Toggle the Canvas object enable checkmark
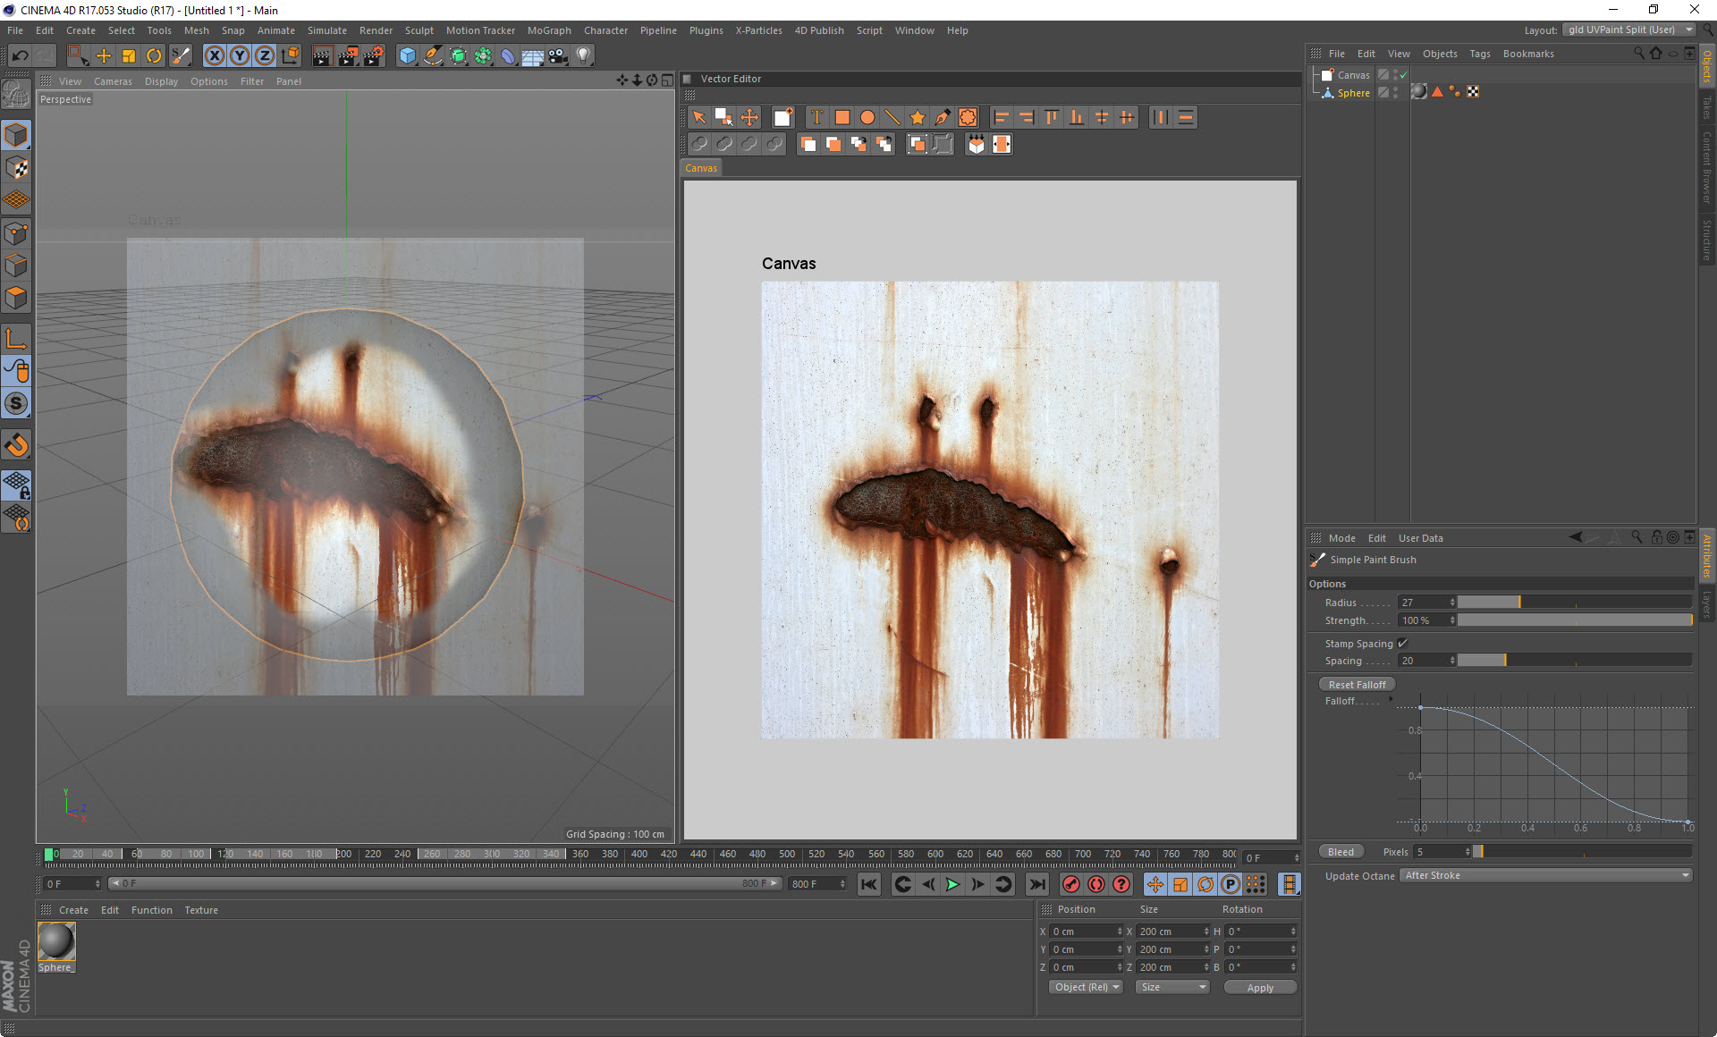The image size is (1717, 1037). click(1404, 75)
